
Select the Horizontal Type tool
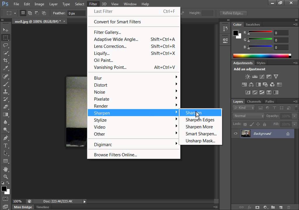coord(6,146)
